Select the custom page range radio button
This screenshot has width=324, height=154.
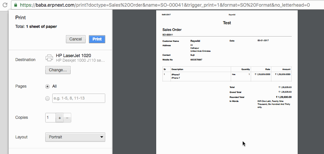tap(48, 99)
